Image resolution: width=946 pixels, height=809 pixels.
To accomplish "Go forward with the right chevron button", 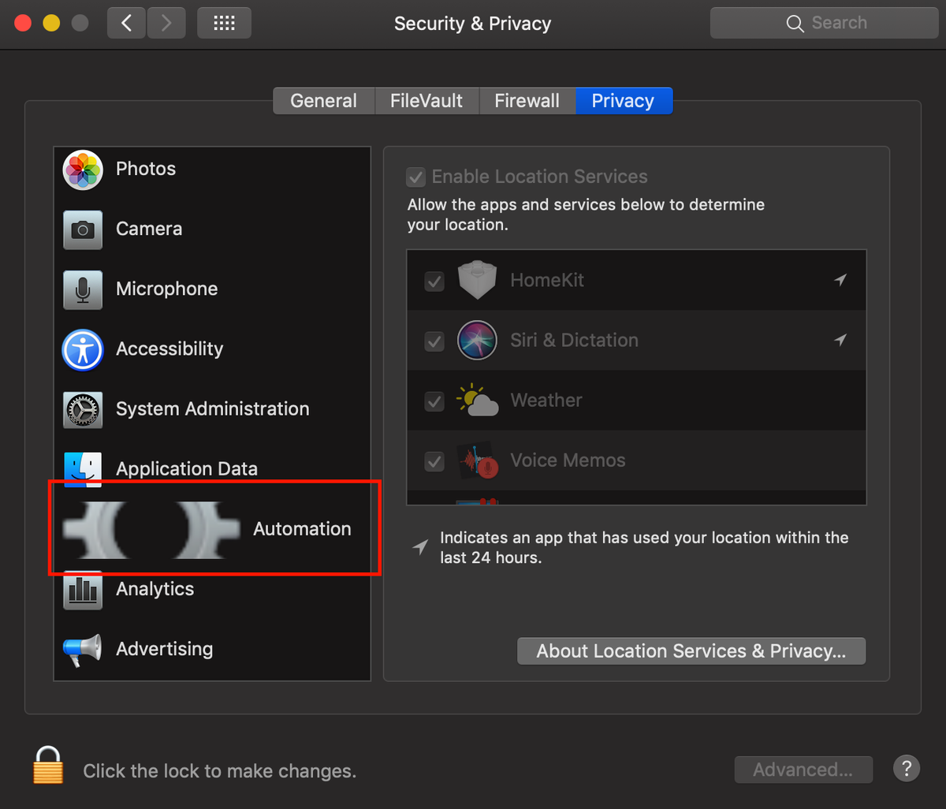I will point(166,23).
